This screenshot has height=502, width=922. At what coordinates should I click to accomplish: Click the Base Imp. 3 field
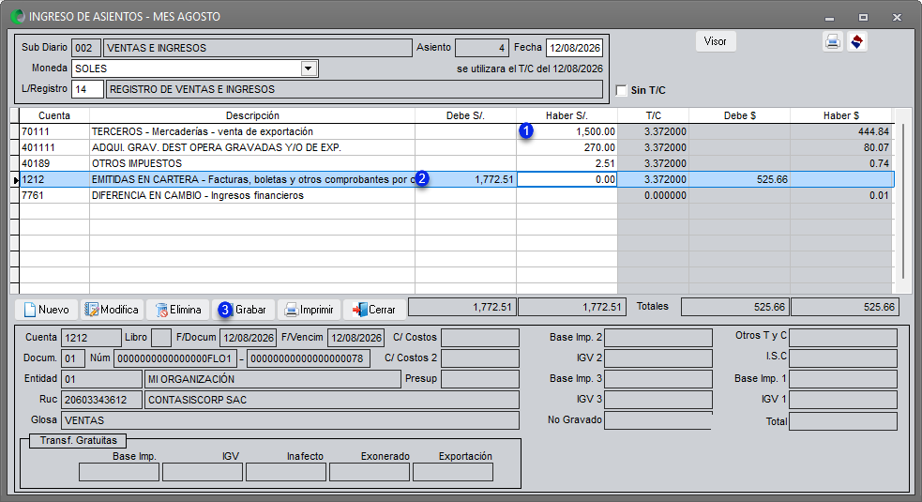pos(658,379)
